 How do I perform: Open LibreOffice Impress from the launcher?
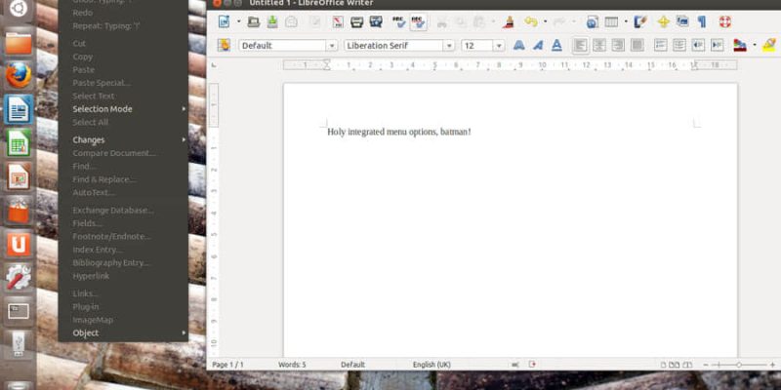click(19, 176)
